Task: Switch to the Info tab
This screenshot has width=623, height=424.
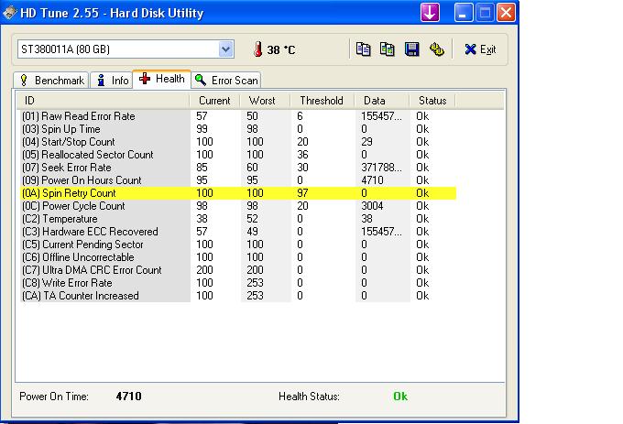Action: (x=112, y=81)
